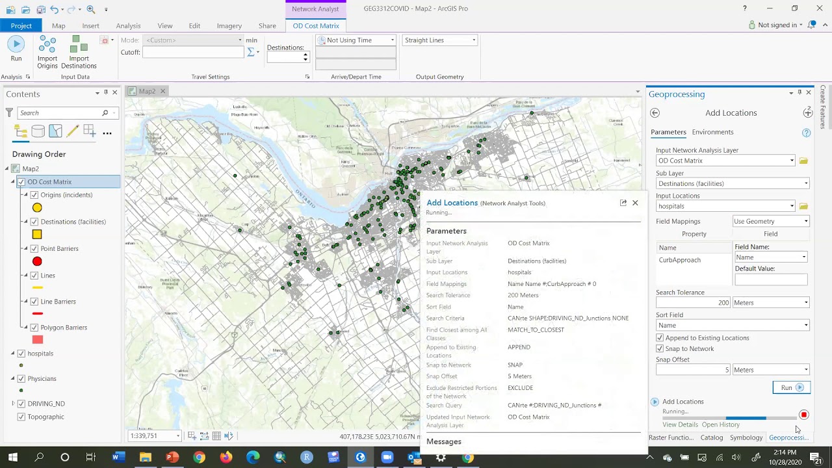The width and height of the screenshot is (832, 468).
Task: Open PowerPoint from the taskbar
Action: (172, 458)
